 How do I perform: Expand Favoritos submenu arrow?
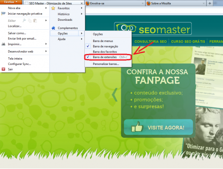coord(82,8)
